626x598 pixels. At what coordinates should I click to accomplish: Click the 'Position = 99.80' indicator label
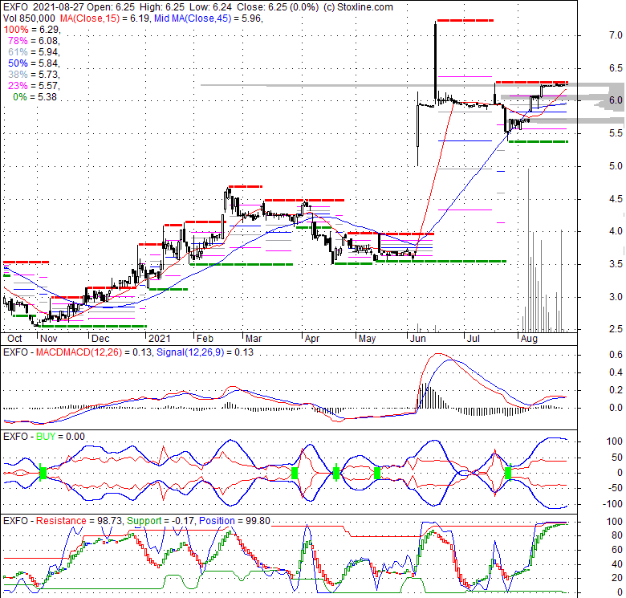pyautogui.click(x=234, y=521)
